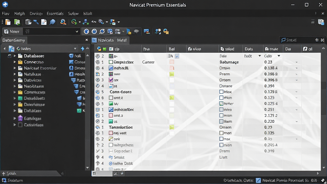Tick the ent.a row checkbox
327x184 pixels.
[x=111, y=115]
